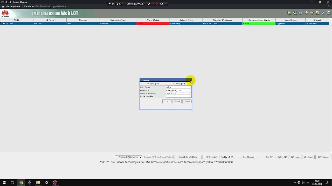This screenshot has height=186, width=332.
Task: Click the Chrome taskbar icon
Action: [21, 183]
